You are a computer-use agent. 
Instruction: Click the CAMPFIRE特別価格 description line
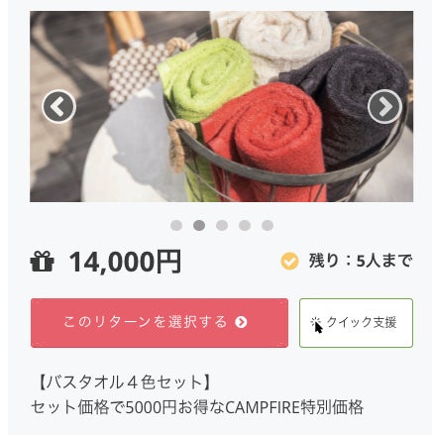click(x=197, y=407)
